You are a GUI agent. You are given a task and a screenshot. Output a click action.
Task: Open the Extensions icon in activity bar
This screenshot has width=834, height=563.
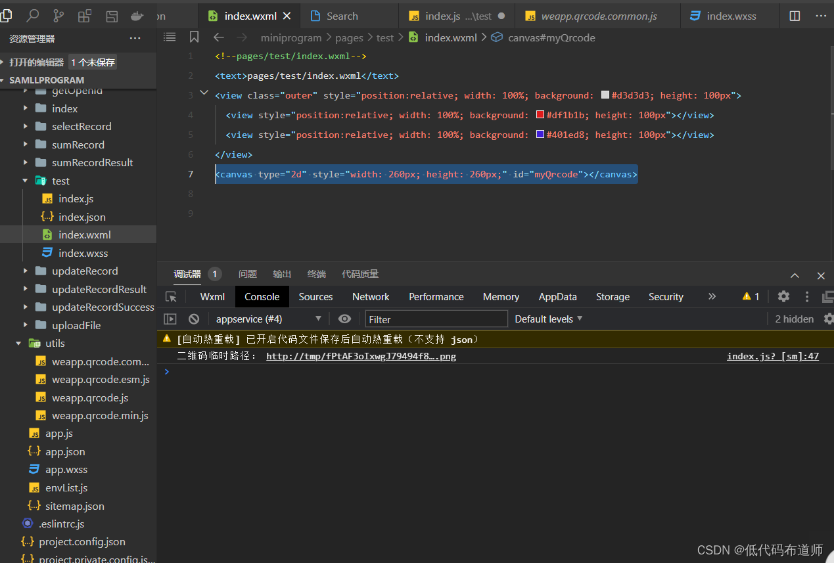pyautogui.click(x=85, y=16)
